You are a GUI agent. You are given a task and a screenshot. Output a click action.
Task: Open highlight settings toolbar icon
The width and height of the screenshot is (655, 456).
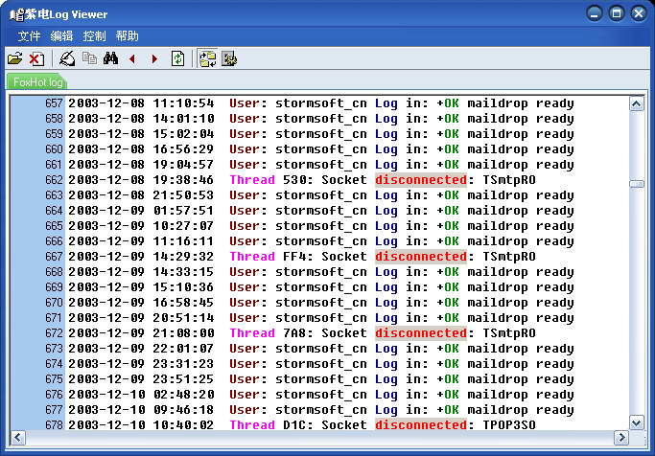[229, 58]
